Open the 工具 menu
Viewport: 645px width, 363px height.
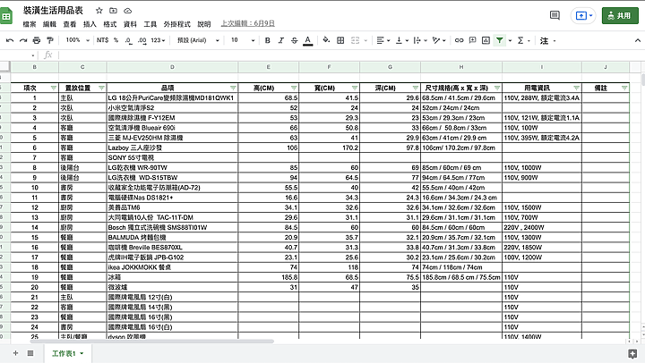tap(150, 24)
